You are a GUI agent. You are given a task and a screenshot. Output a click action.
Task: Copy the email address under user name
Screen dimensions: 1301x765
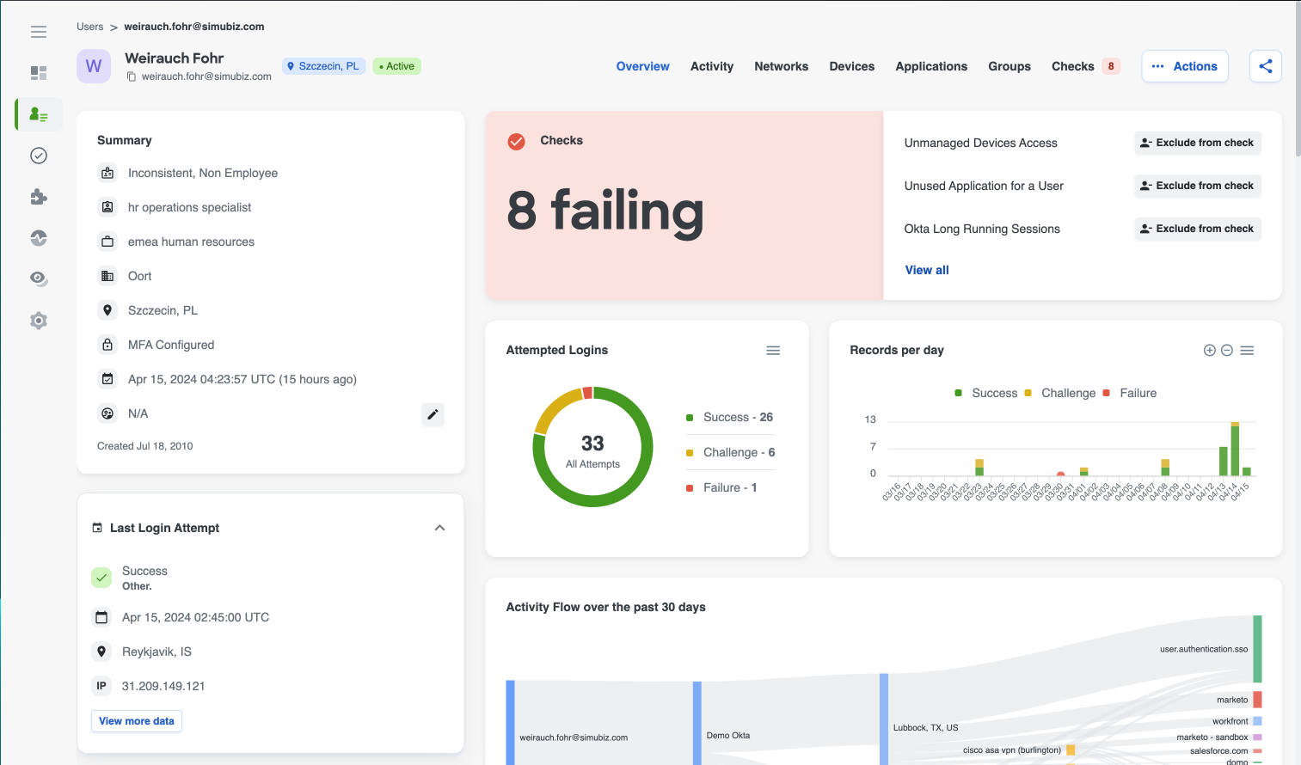click(132, 76)
